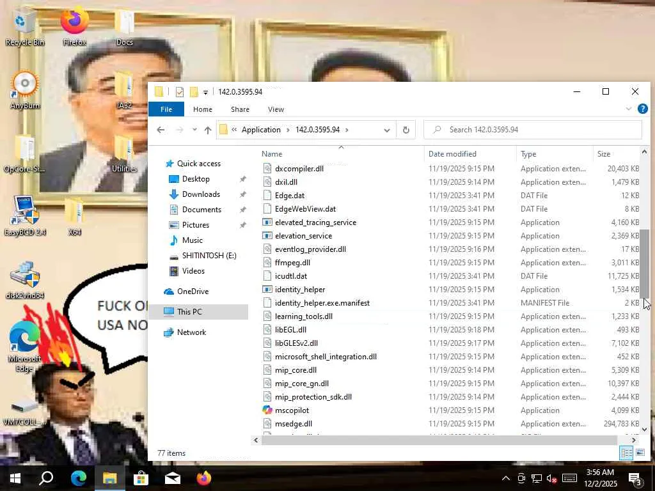Select the ffmpeg.dll file row
The width and height of the screenshot is (655, 491).
coord(450,263)
